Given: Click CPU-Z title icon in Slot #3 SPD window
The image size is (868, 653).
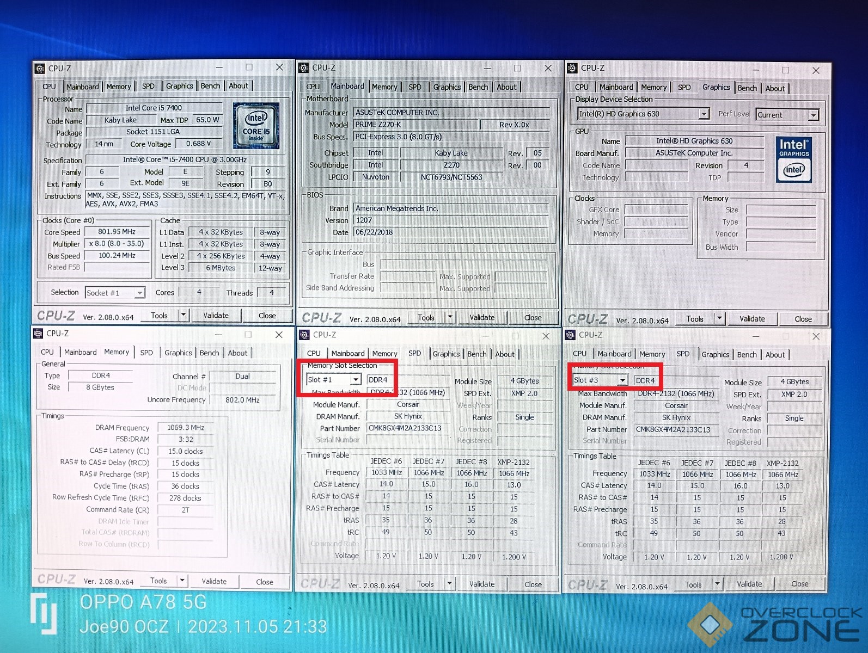Looking at the screenshot, I should click(570, 335).
